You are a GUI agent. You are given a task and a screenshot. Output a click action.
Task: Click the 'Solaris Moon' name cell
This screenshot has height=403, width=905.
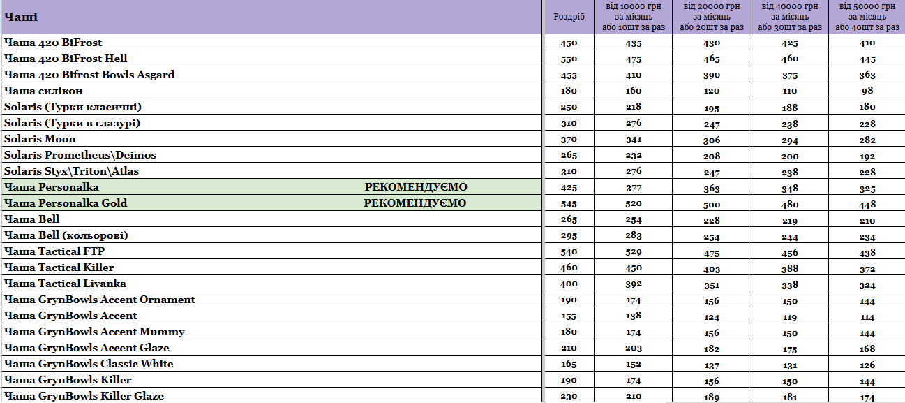point(272,139)
